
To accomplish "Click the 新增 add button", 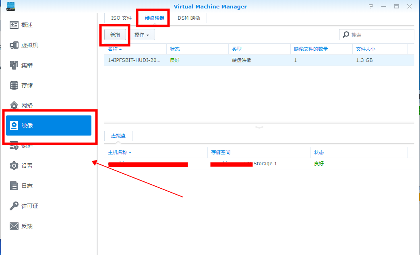I will point(115,35).
